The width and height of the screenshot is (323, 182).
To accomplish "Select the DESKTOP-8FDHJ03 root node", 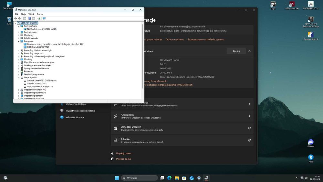I will click(x=29, y=23).
